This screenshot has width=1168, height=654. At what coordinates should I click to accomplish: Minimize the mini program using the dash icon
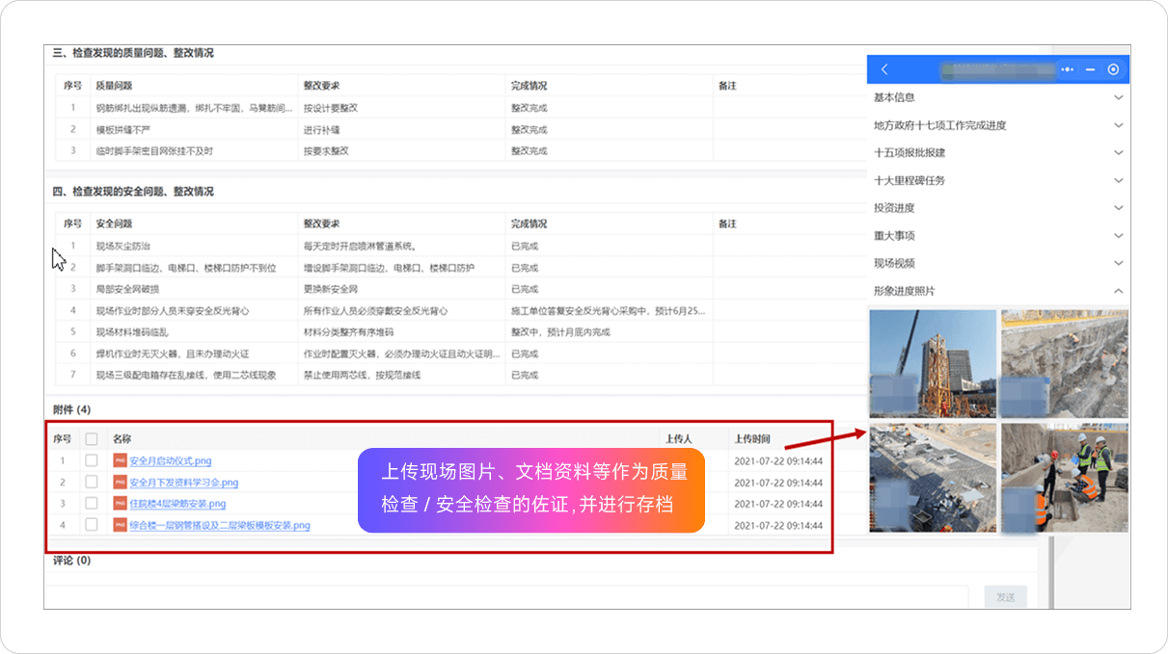1090,69
